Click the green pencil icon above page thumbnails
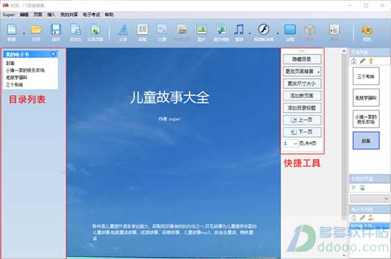Viewport: 391px width, 259px height. (x=362, y=61)
